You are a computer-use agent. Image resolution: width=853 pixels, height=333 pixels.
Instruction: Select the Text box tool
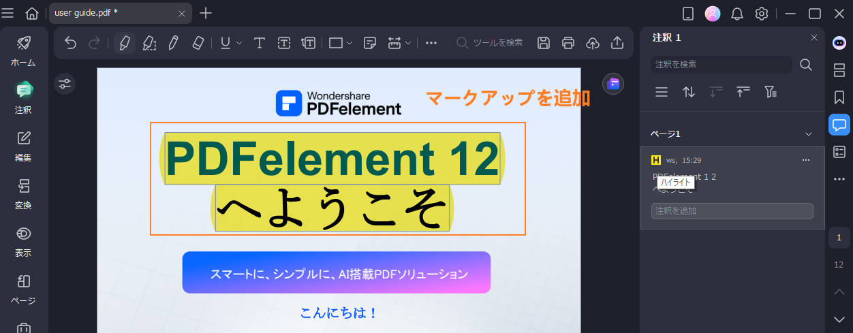click(284, 43)
